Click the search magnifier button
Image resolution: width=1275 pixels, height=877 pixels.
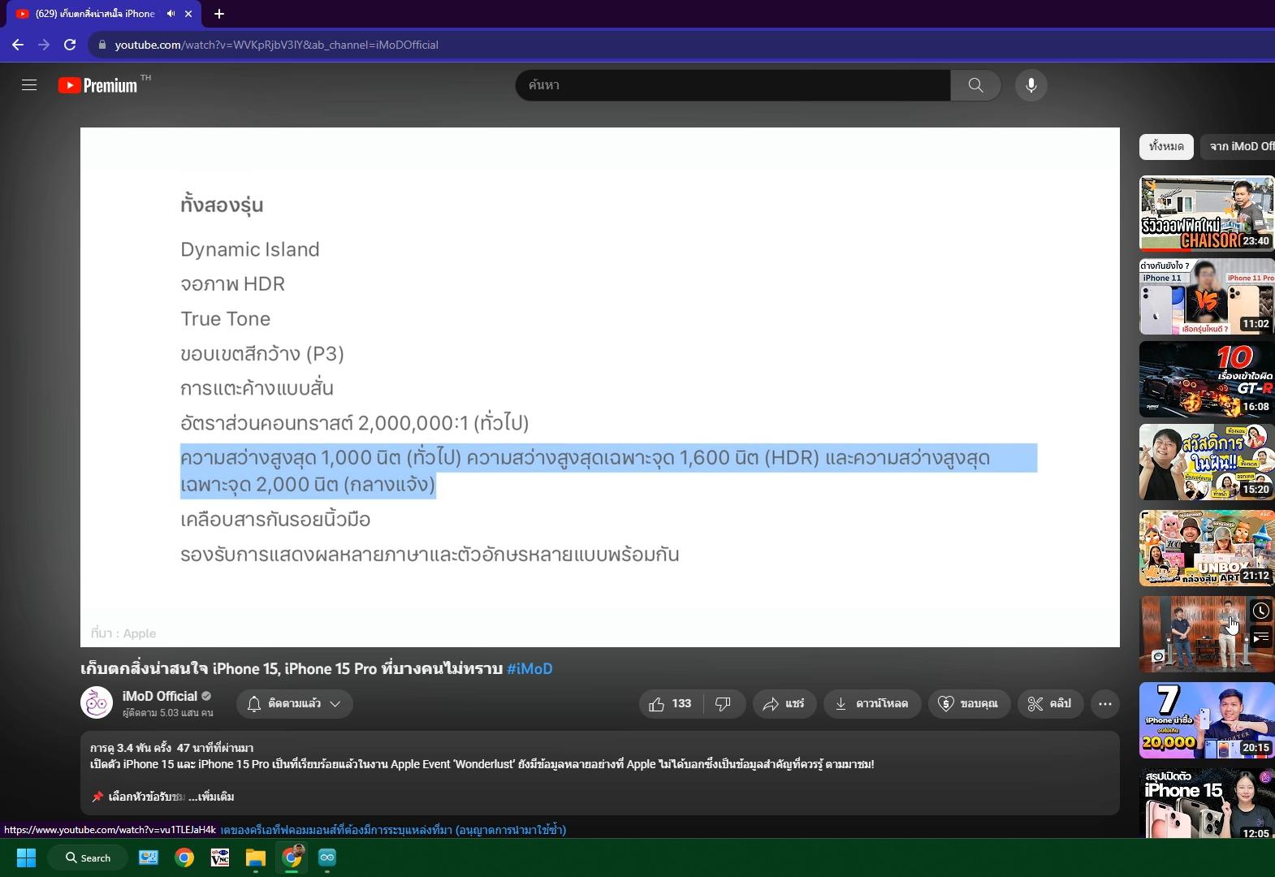tap(975, 85)
